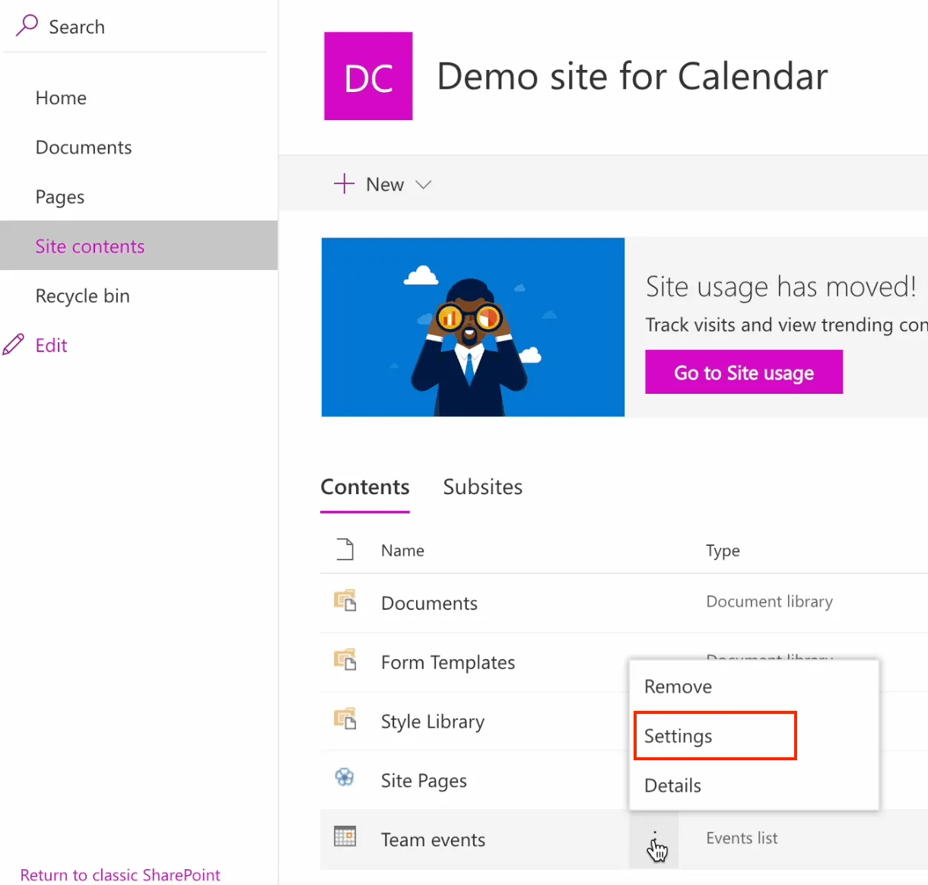Open the Team events row name

[x=433, y=840]
